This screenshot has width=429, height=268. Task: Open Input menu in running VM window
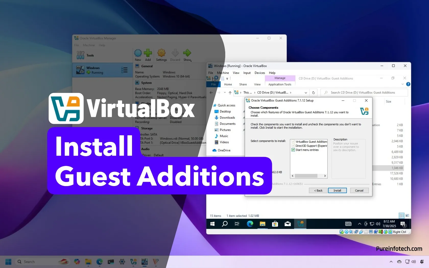click(x=247, y=73)
